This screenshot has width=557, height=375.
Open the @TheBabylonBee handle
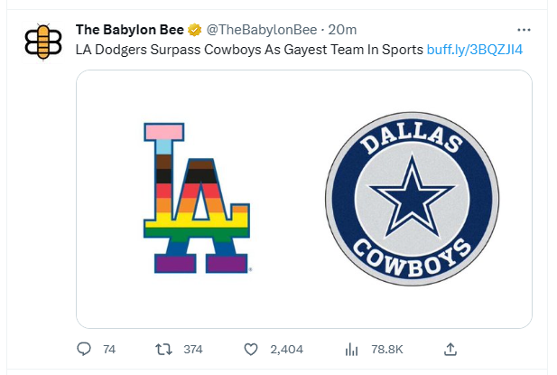pyautogui.click(x=262, y=30)
